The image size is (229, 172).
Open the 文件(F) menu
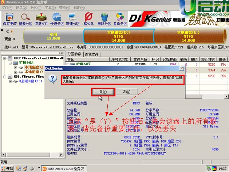(7, 8)
